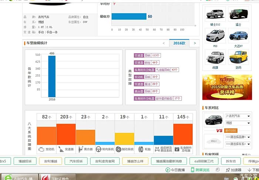259x180 pixels.
Task: Open the 劲玛 car thumbnail
Action: pyautogui.click(x=239, y=57)
